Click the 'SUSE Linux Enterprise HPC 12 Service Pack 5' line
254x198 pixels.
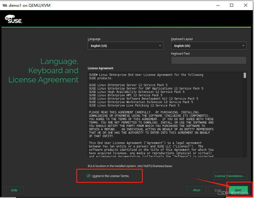(x=126, y=95)
